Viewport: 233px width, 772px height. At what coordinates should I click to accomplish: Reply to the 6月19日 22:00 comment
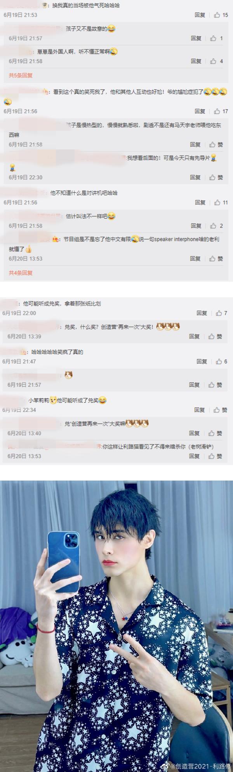tap(202, 313)
